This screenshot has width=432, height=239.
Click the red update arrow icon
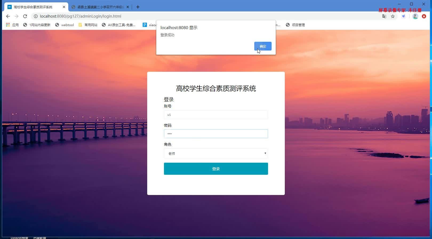click(x=424, y=16)
